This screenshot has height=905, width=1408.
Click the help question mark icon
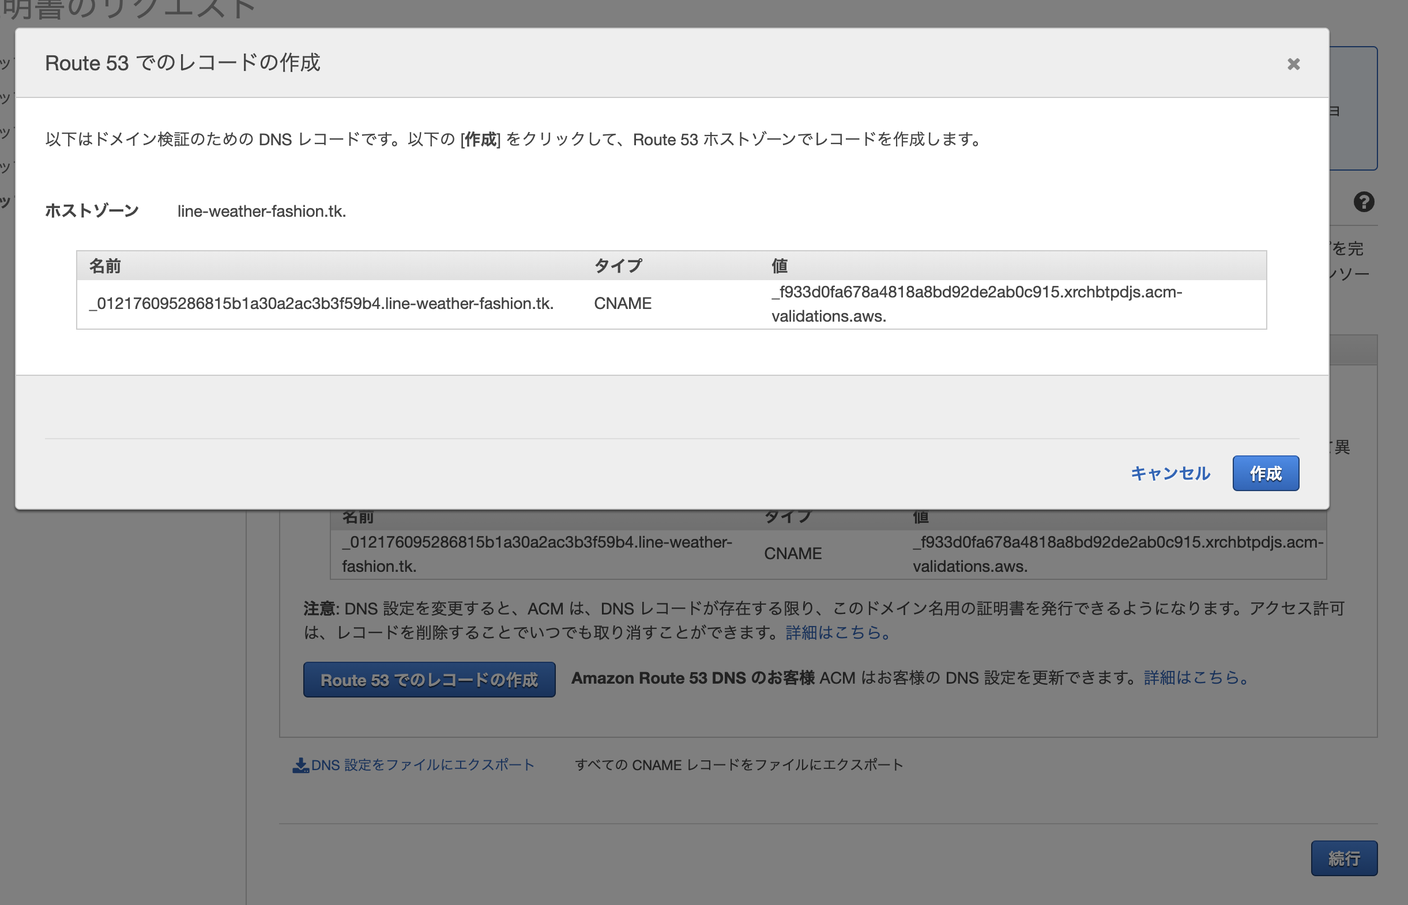pyautogui.click(x=1364, y=202)
